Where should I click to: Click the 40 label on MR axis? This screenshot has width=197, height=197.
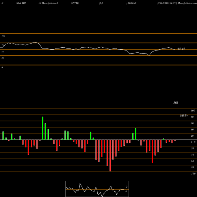click(192, 130)
